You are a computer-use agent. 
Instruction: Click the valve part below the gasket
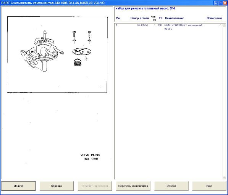point(78,62)
